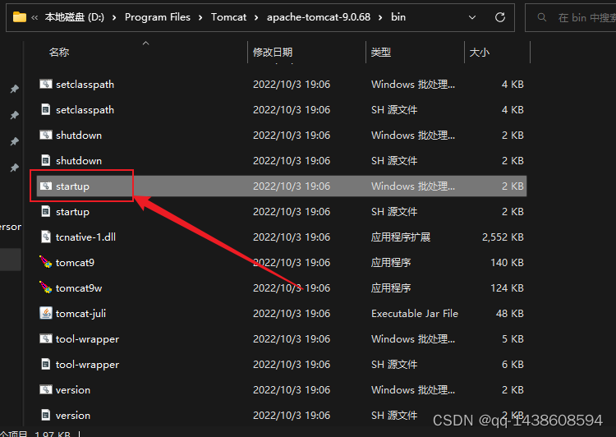
Task: Click the shutdown batch file icon
Action: [45, 136]
